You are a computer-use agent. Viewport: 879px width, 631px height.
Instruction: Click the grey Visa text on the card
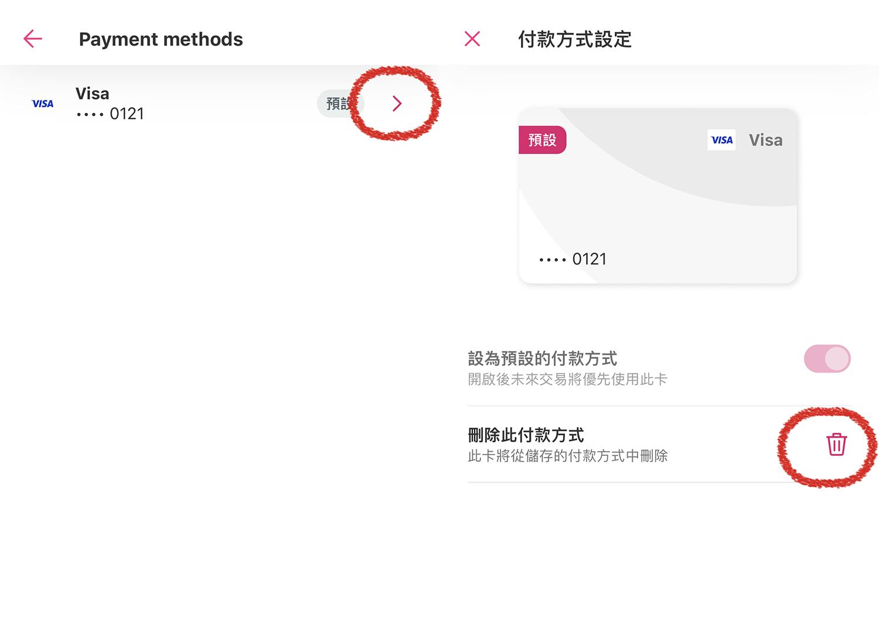click(x=765, y=140)
